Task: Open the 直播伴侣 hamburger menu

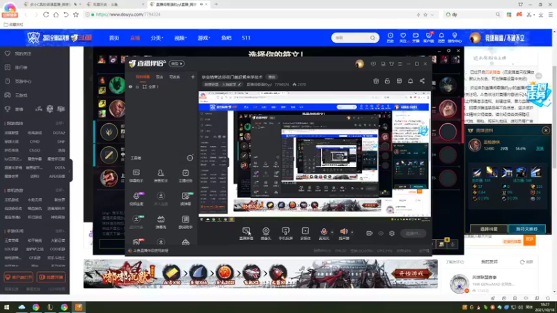Action: (400, 64)
